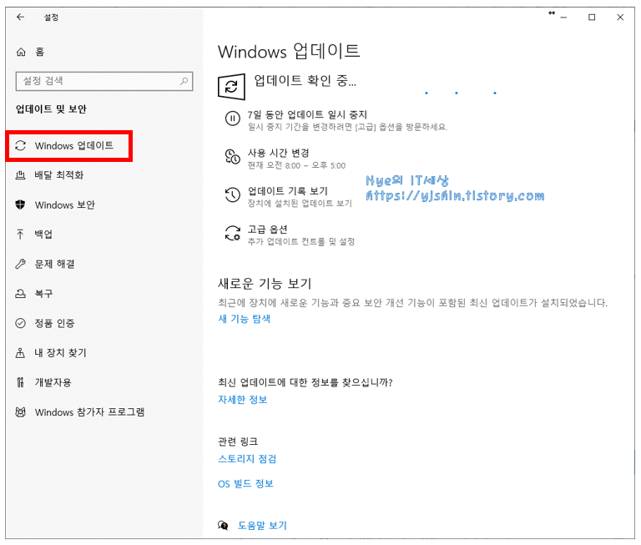Click the clock icon for 사용 시간 변경
The width and height of the screenshot is (641, 545).
233,157
